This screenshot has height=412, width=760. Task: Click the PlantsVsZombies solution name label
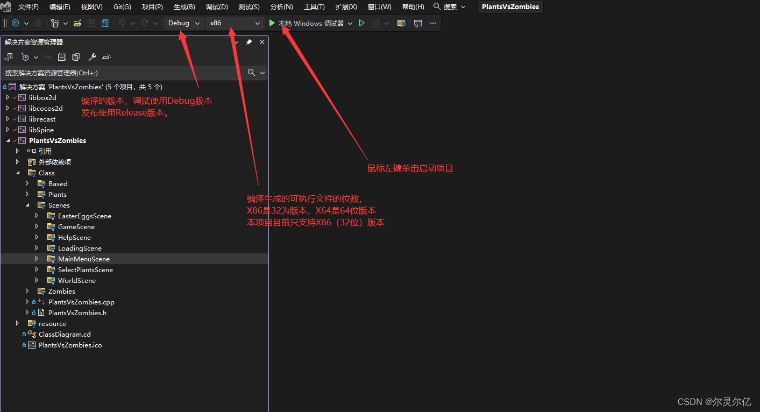[x=510, y=7]
